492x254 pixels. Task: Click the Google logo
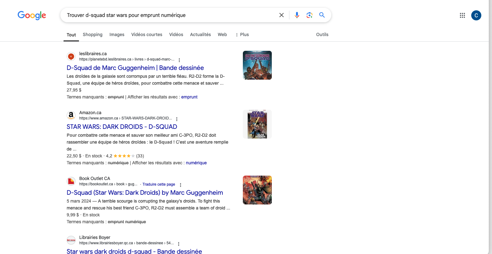pos(32,15)
